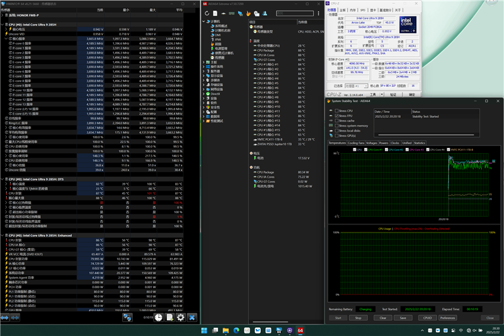This screenshot has height=336, width=504.
Task: Open AIDA64 from the taskbar icon
Action: click(x=301, y=330)
